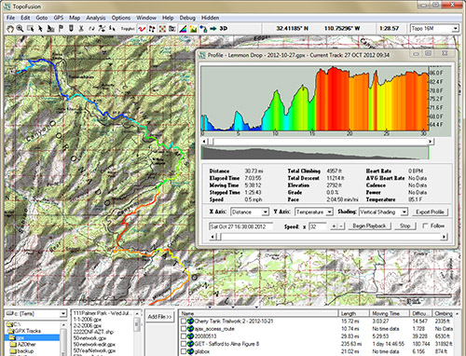This screenshot has height=356, width=466.
Task: Open the Goto menu
Action: [x=42, y=18]
